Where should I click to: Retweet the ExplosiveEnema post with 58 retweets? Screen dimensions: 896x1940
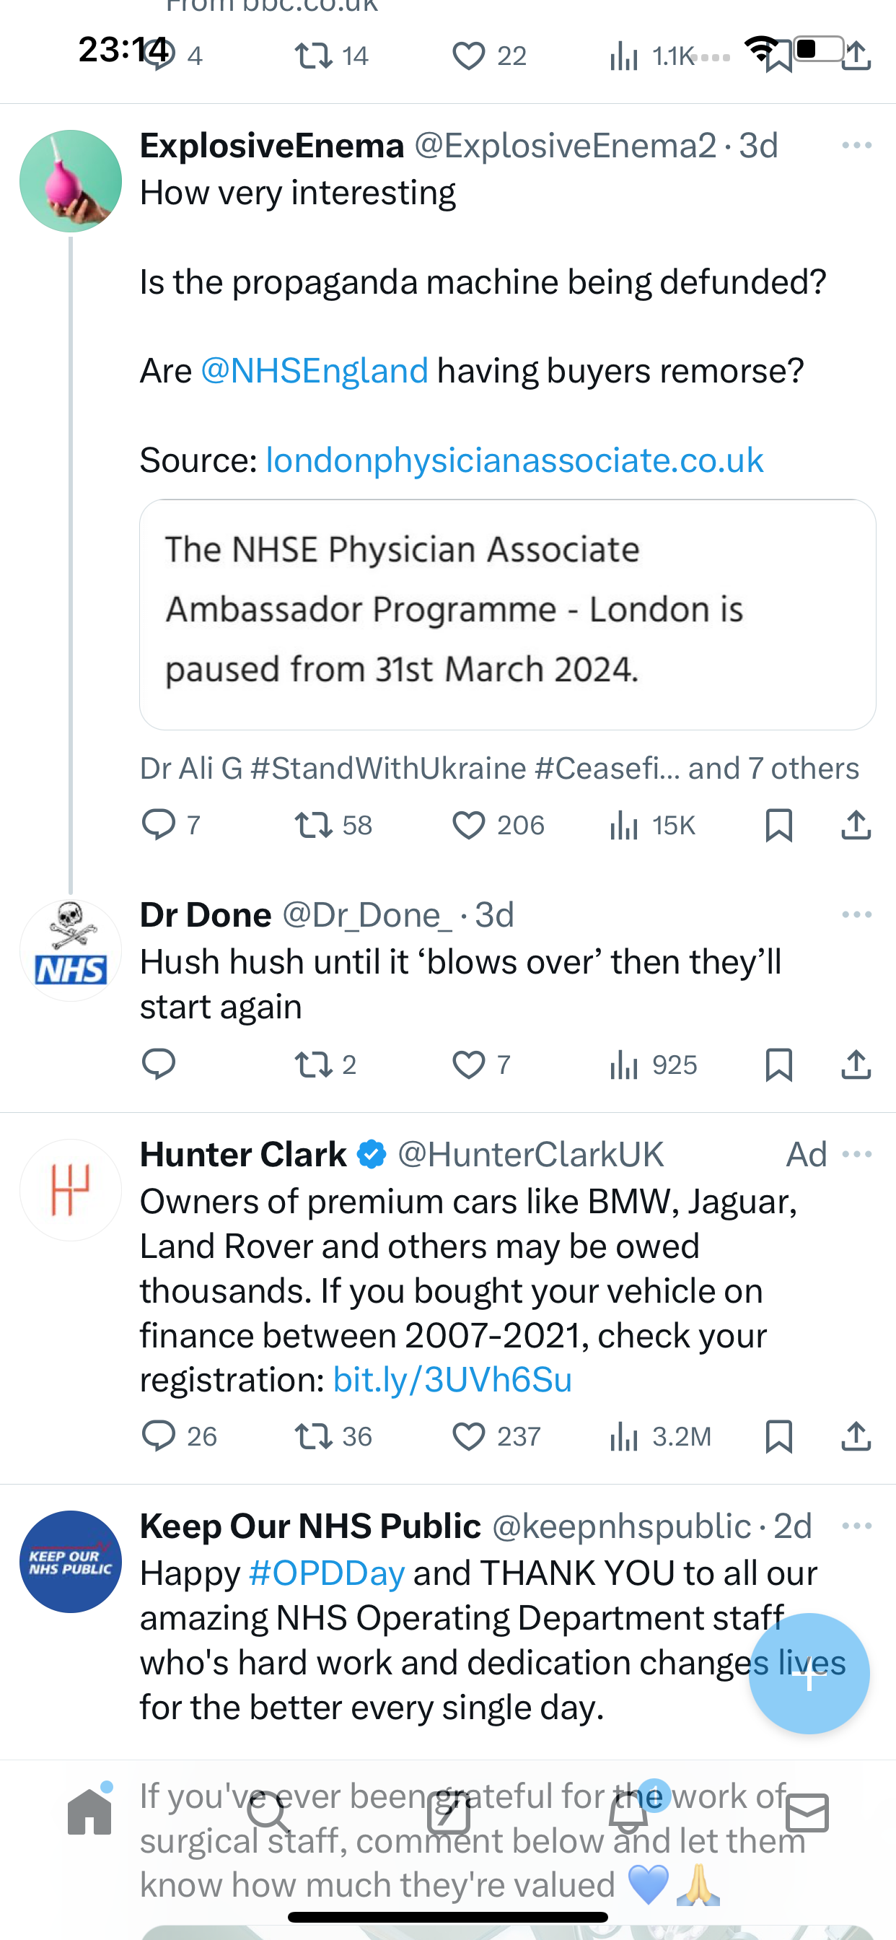[313, 826]
